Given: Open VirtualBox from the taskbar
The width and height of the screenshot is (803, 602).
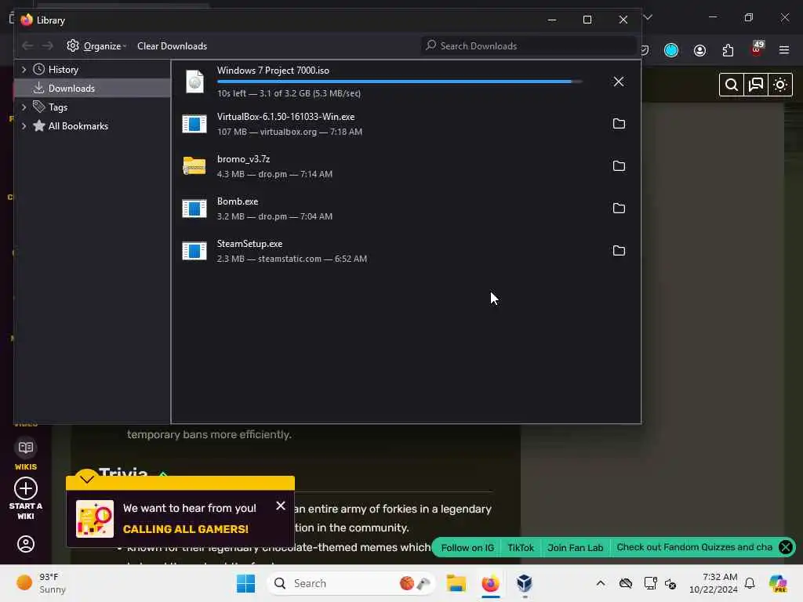Looking at the screenshot, I should tap(525, 583).
